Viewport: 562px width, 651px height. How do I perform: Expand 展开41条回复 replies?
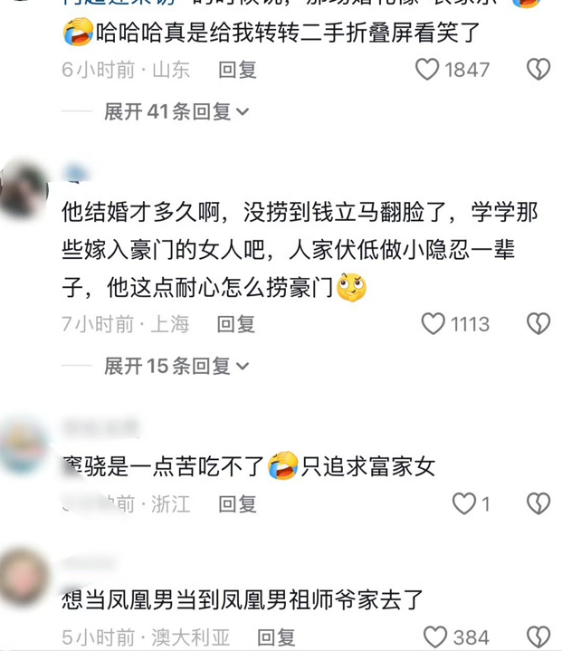[176, 111]
